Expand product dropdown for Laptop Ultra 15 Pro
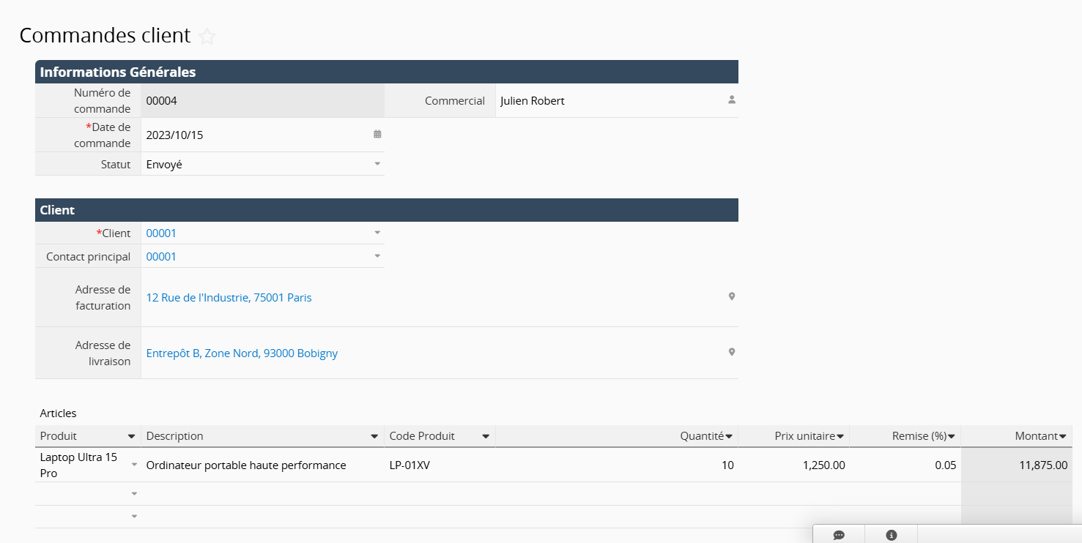Image resolution: width=1082 pixels, height=543 pixels. click(134, 465)
